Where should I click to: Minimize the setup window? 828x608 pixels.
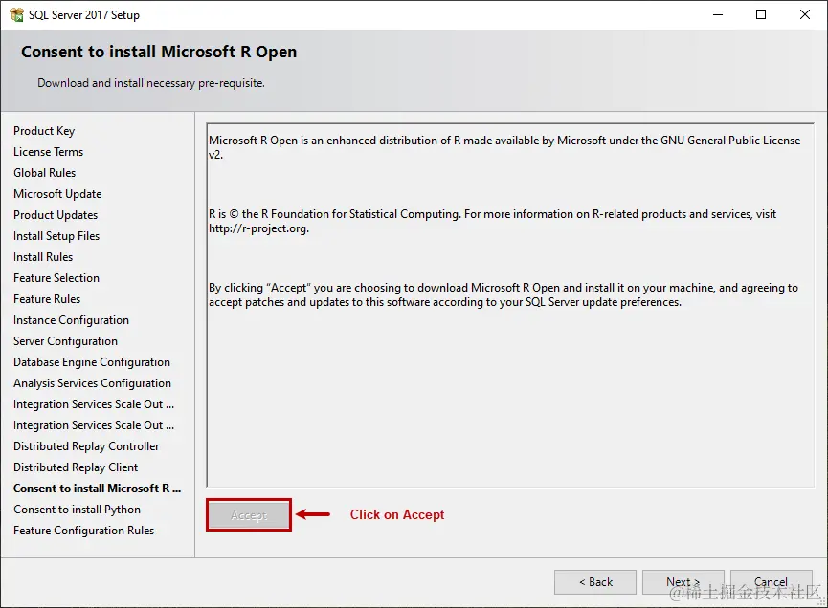(718, 14)
